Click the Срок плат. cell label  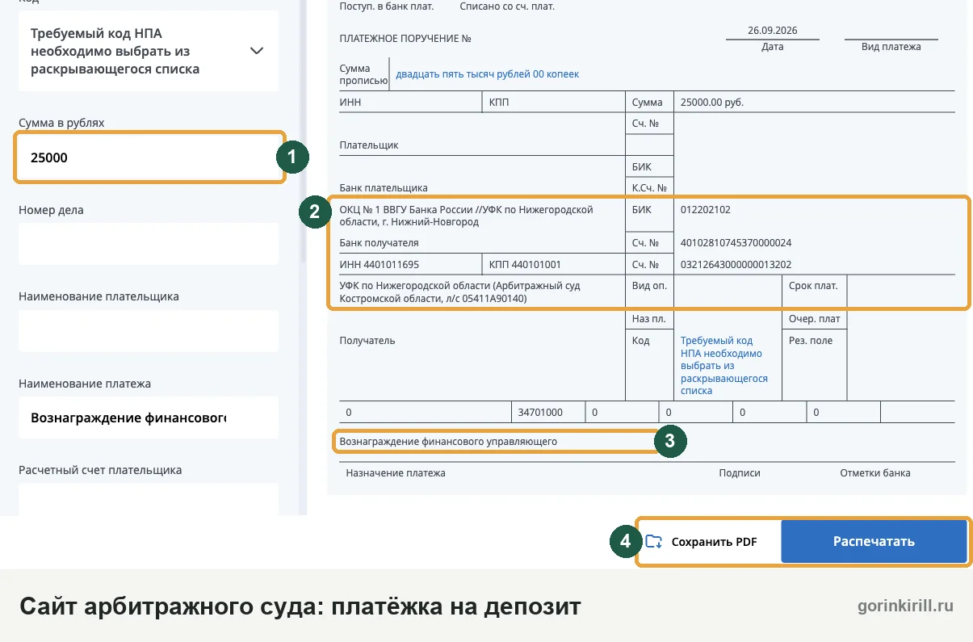coord(813,286)
